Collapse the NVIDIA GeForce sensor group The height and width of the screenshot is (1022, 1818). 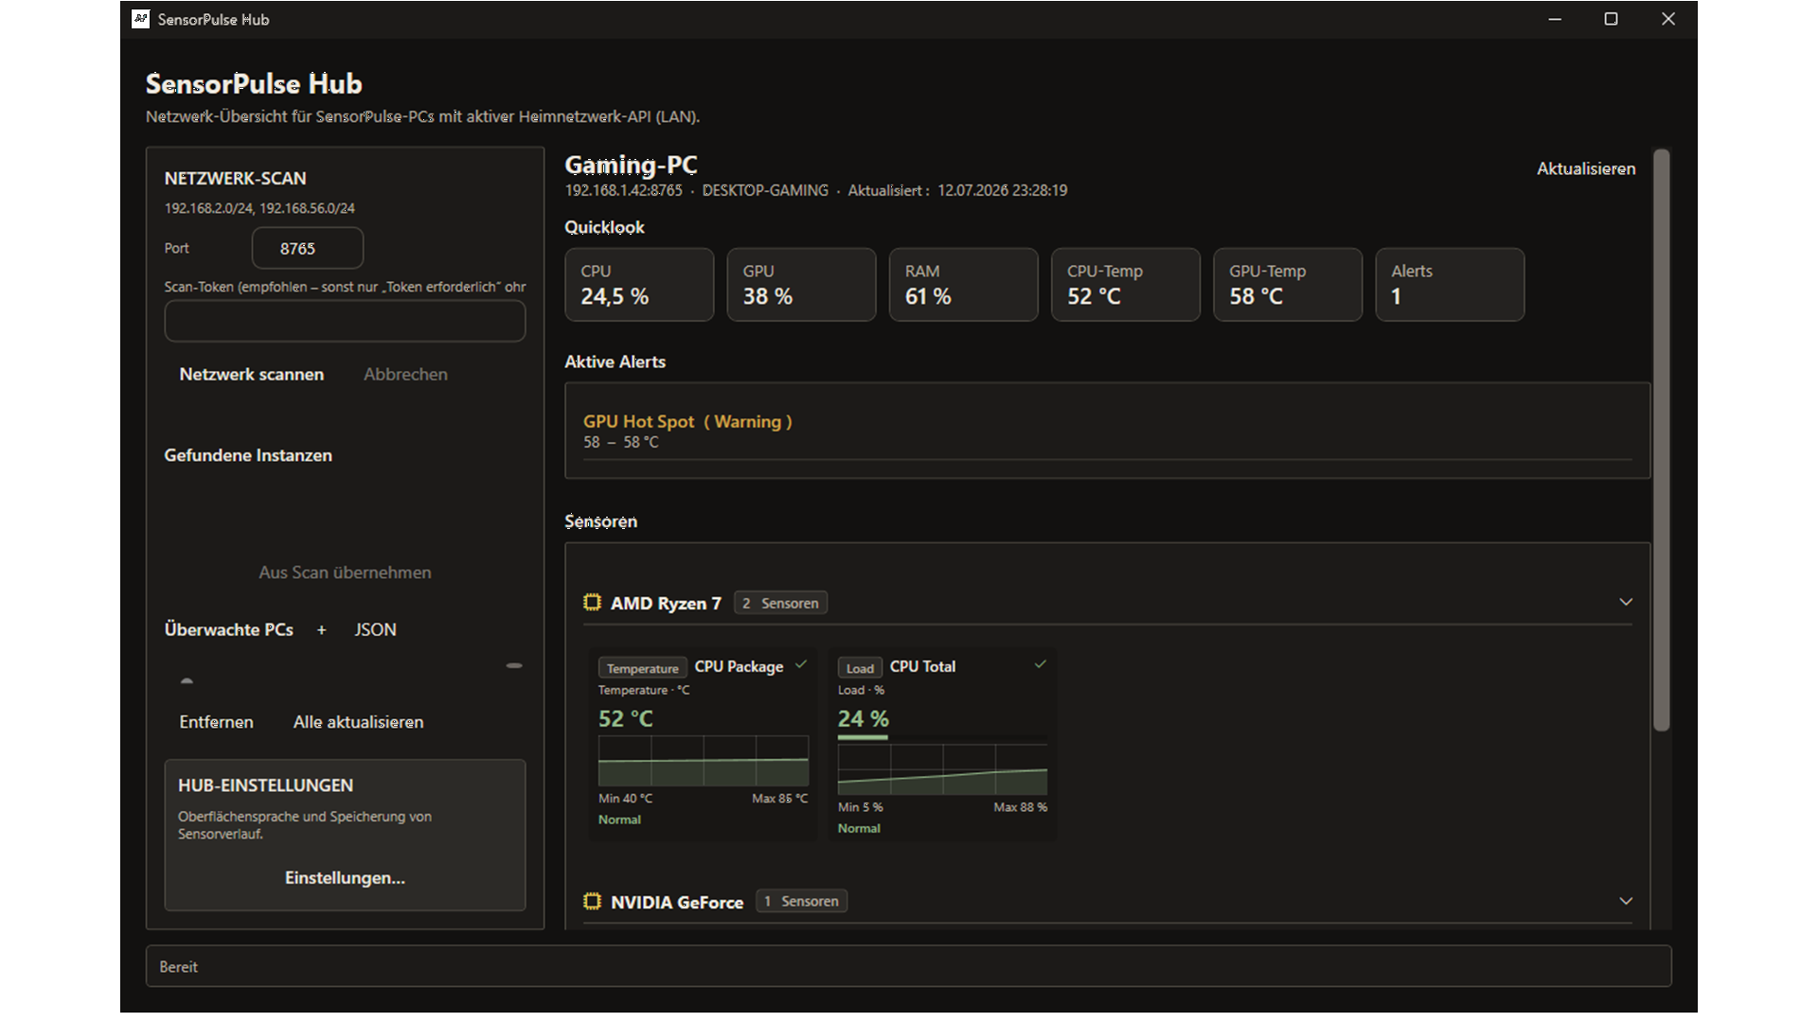1626,902
